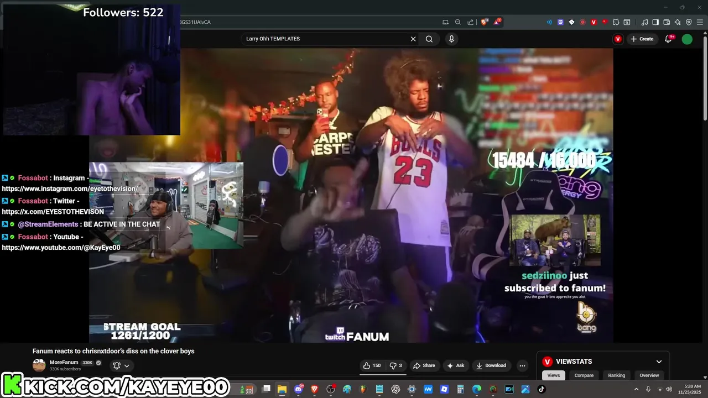Click the system tray volume icon
The image size is (708, 398).
[x=669, y=390]
